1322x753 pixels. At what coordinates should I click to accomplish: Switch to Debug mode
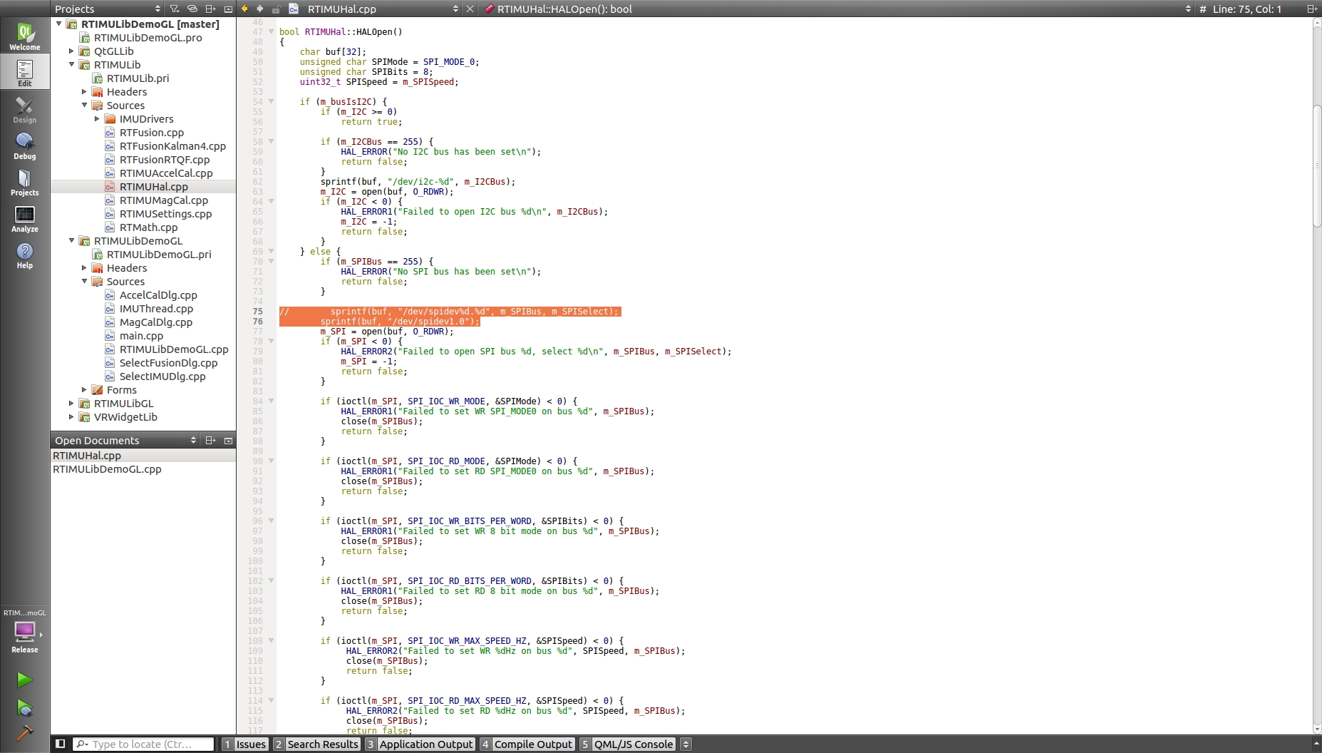pyautogui.click(x=24, y=145)
